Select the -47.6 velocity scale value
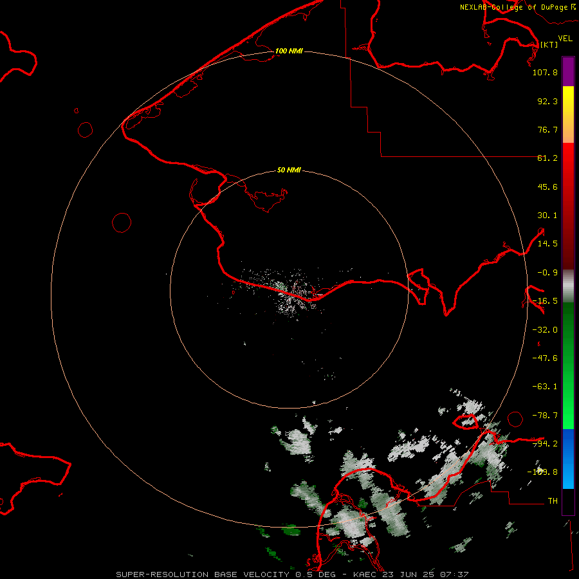Viewport: 579px width, 579px height. (545, 358)
